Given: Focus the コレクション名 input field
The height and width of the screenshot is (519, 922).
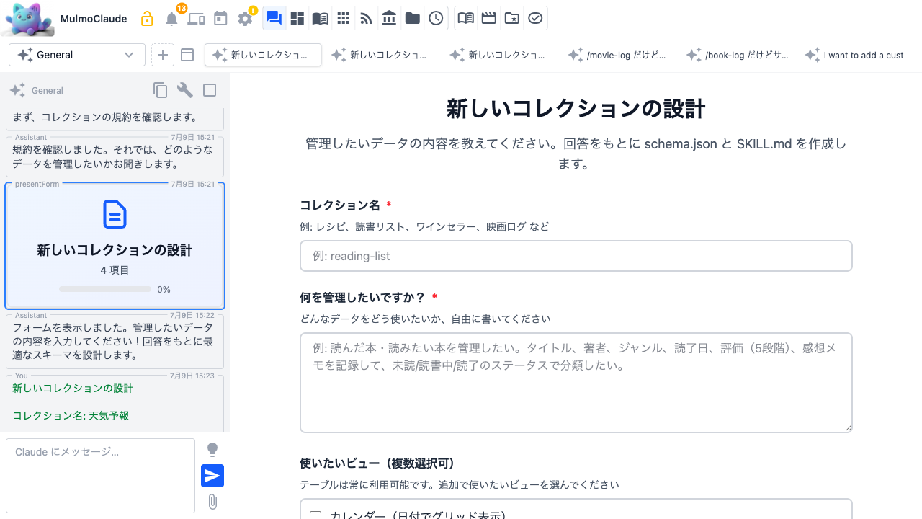Looking at the screenshot, I should pos(576,256).
